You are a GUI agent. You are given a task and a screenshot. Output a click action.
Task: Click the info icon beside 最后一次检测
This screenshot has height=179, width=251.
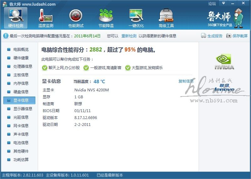click(6, 36)
